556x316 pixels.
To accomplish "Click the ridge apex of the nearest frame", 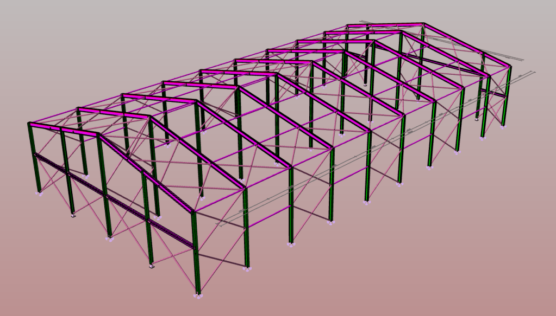I will coord(98,134).
